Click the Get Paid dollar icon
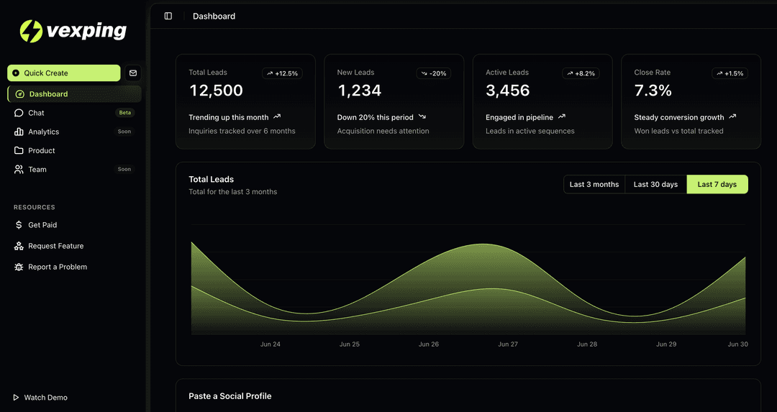777x412 pixels. click(x=19, y=225)
